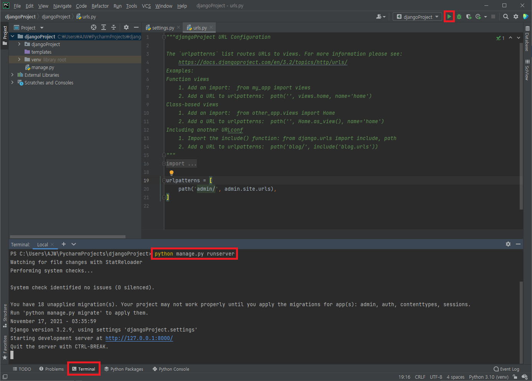Start debugging with the bug icon
532x381 pixels.
pyautogui.click(x=459, y=16)
